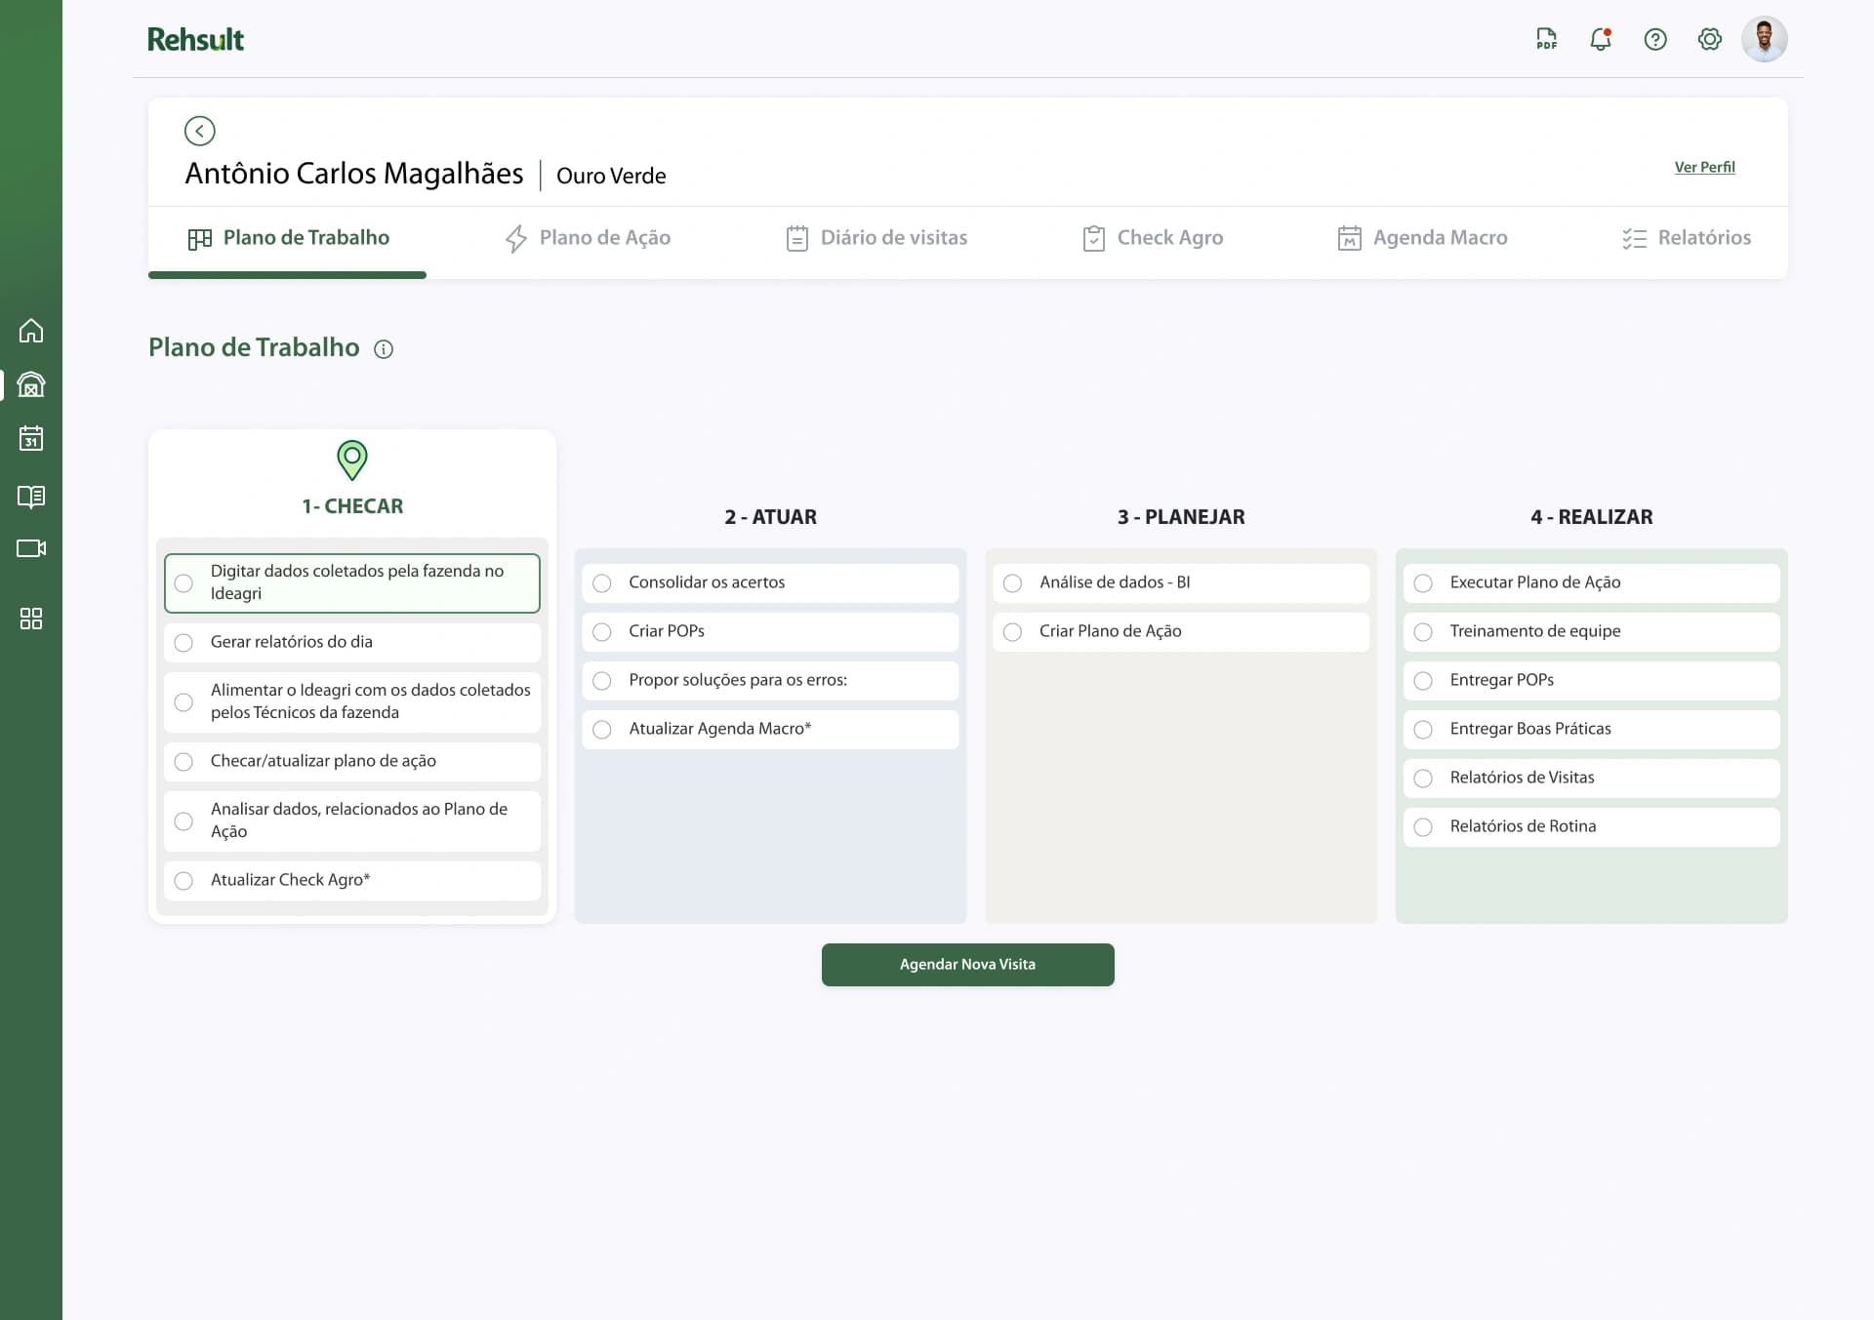The width and height of the screenshot is (1874, 1320).
Task: Tick Atualizar Agenda Macro* radio
Action: tap(602, 730)
